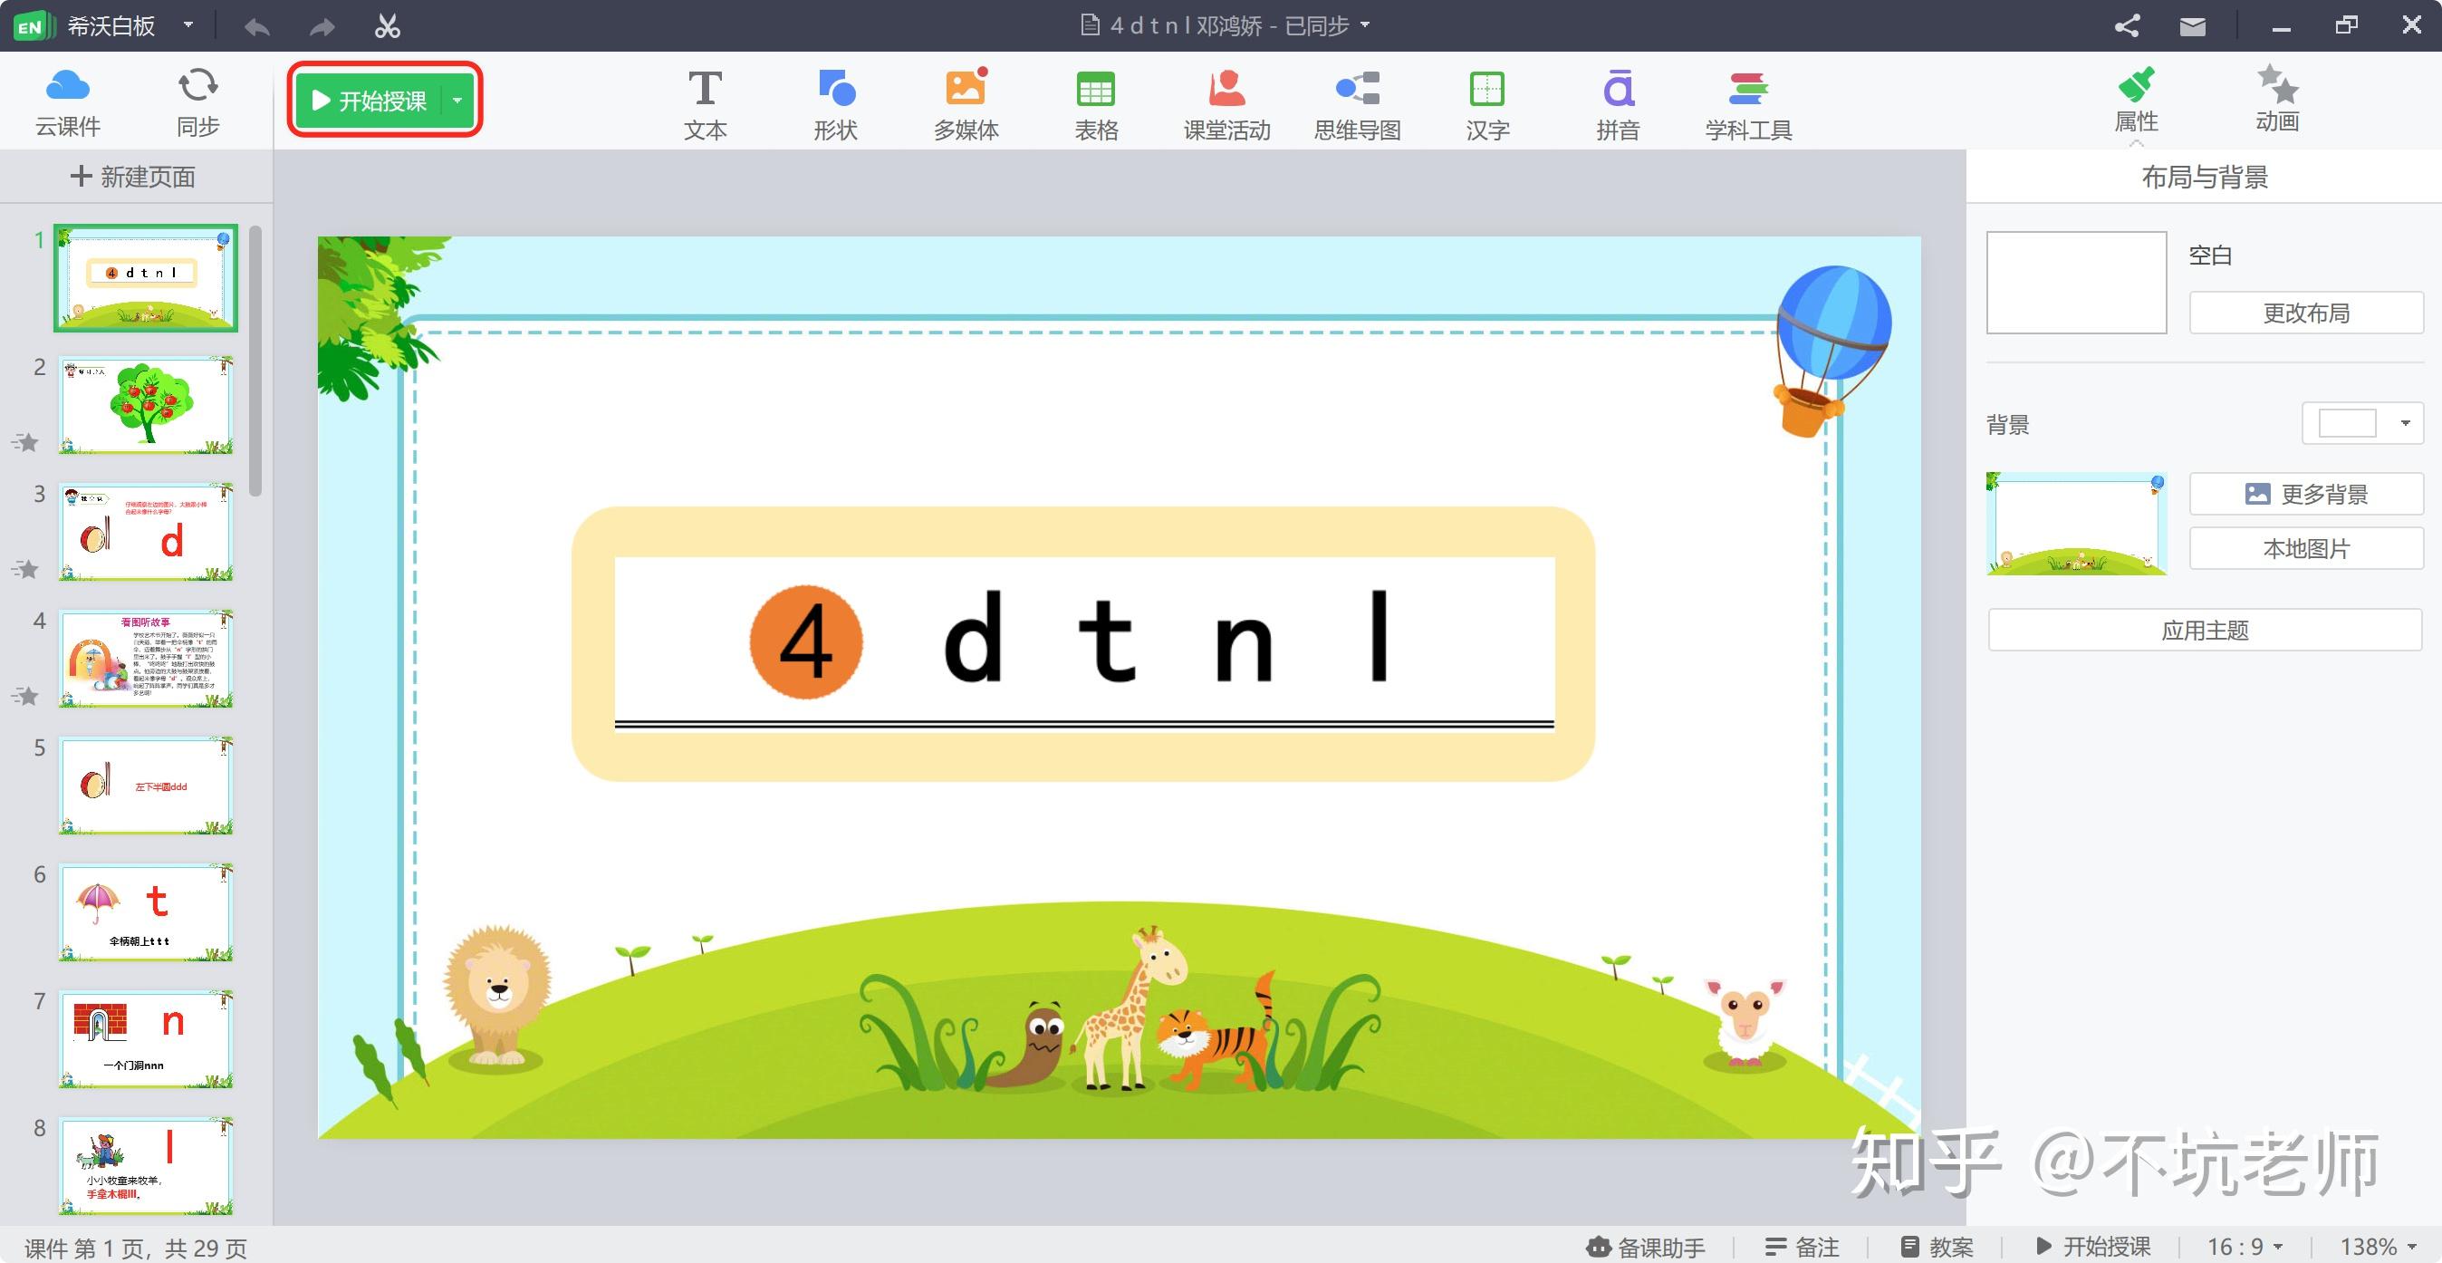
Task: Click the white background color swatch
Action: click(2347, 423)
